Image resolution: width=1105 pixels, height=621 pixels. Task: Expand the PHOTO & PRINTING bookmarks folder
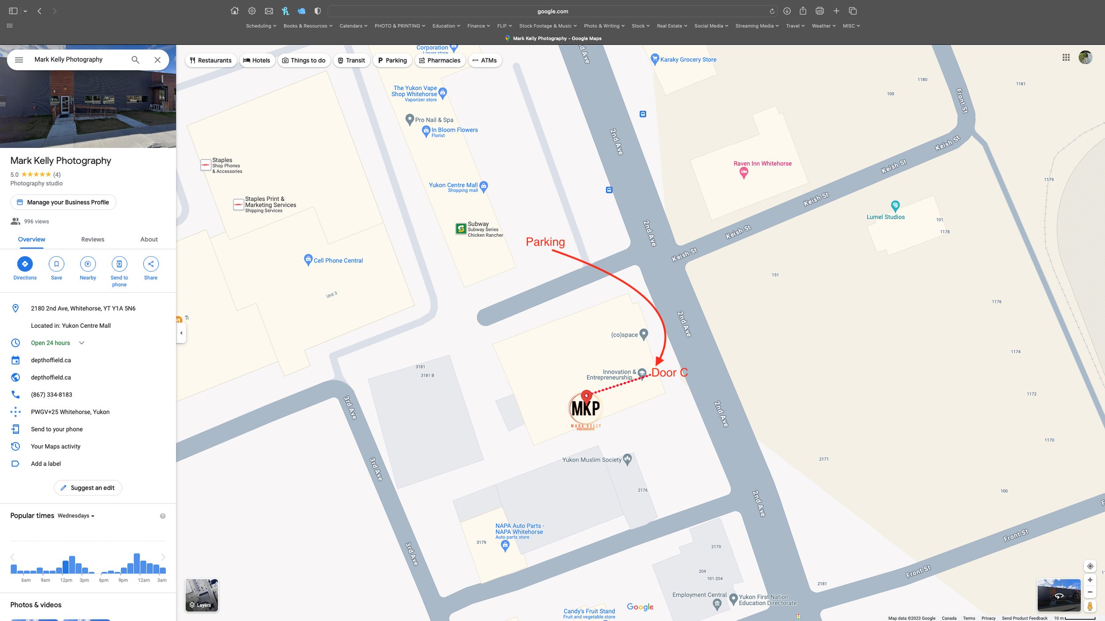[400, 26]
